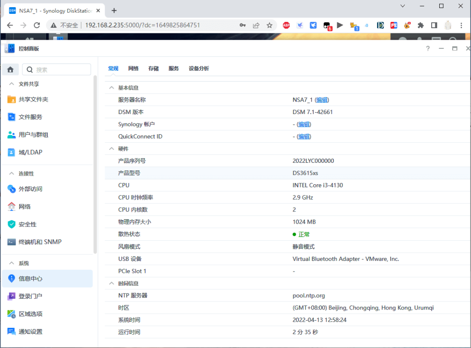The image size is (471, 348).
Task: Open the Domain/LDAP (域/LDAP) icon
Action: 12,152
